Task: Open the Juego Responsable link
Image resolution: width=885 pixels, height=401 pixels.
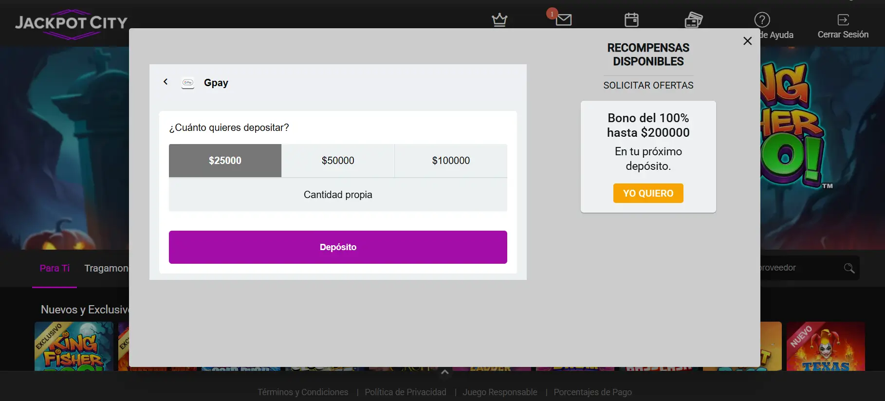Action: point(500,392)
